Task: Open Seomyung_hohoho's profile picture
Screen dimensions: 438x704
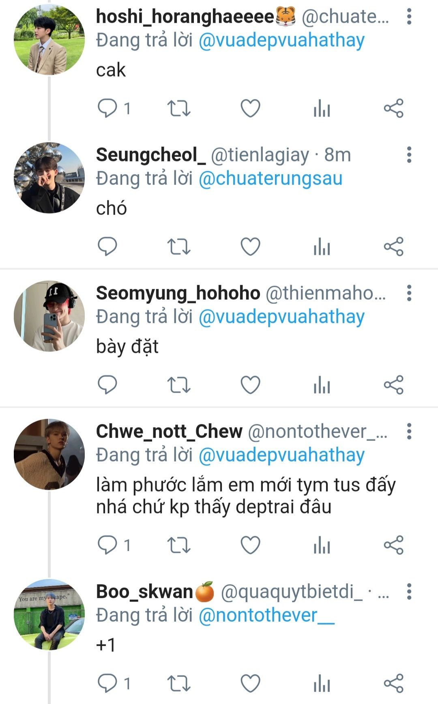Action: point(49,316)
